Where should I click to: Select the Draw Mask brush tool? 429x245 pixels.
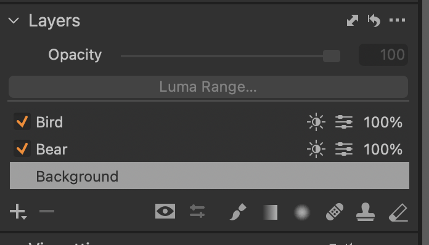click(238, 212)
